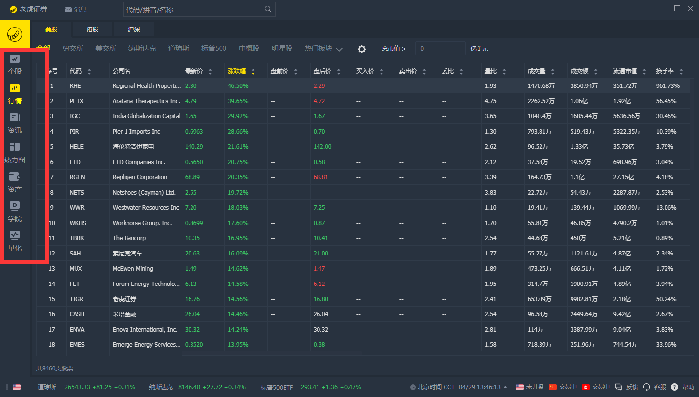Filter by 标普500 index
699x397 pixels.
tap(214, 48)
